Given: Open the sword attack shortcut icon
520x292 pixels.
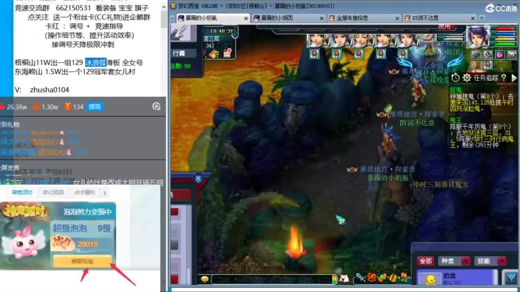Looking at the screenshot, I should click(360, 278).
